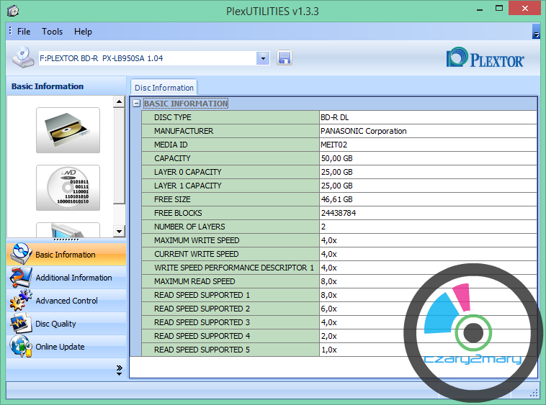The height and width of the screenshot is (405, 546).
Task: Open the File menu
Action: (x=24, y=32)
